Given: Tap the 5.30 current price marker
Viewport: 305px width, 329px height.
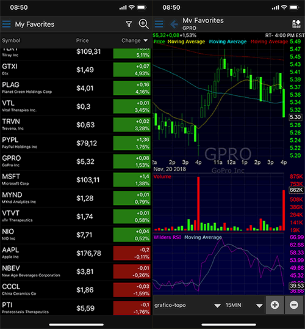Looking at the screenshot, I should click(x=295, y=117).
